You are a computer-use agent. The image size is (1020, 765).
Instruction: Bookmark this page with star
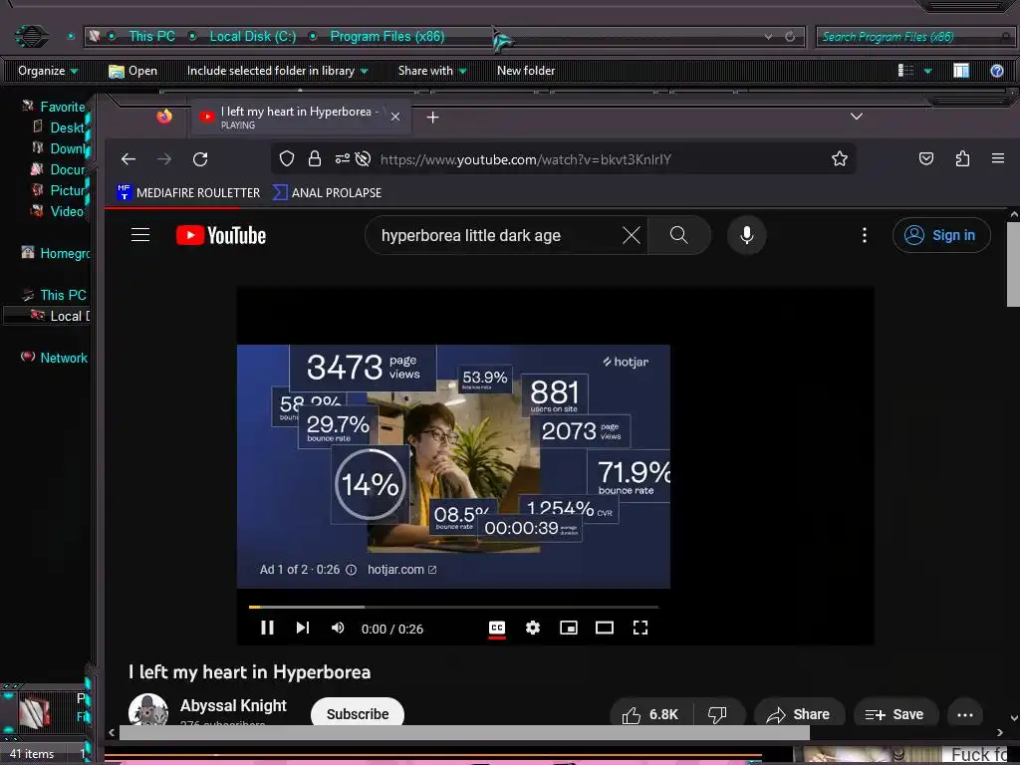tap(839, 158)
